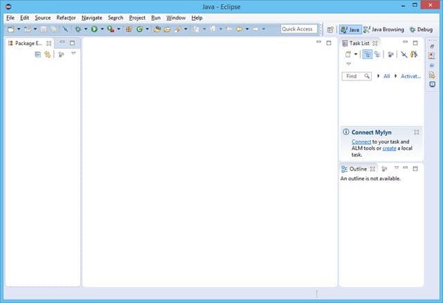Open the dropdown arrow next to Run button

[x=102, y=29]
